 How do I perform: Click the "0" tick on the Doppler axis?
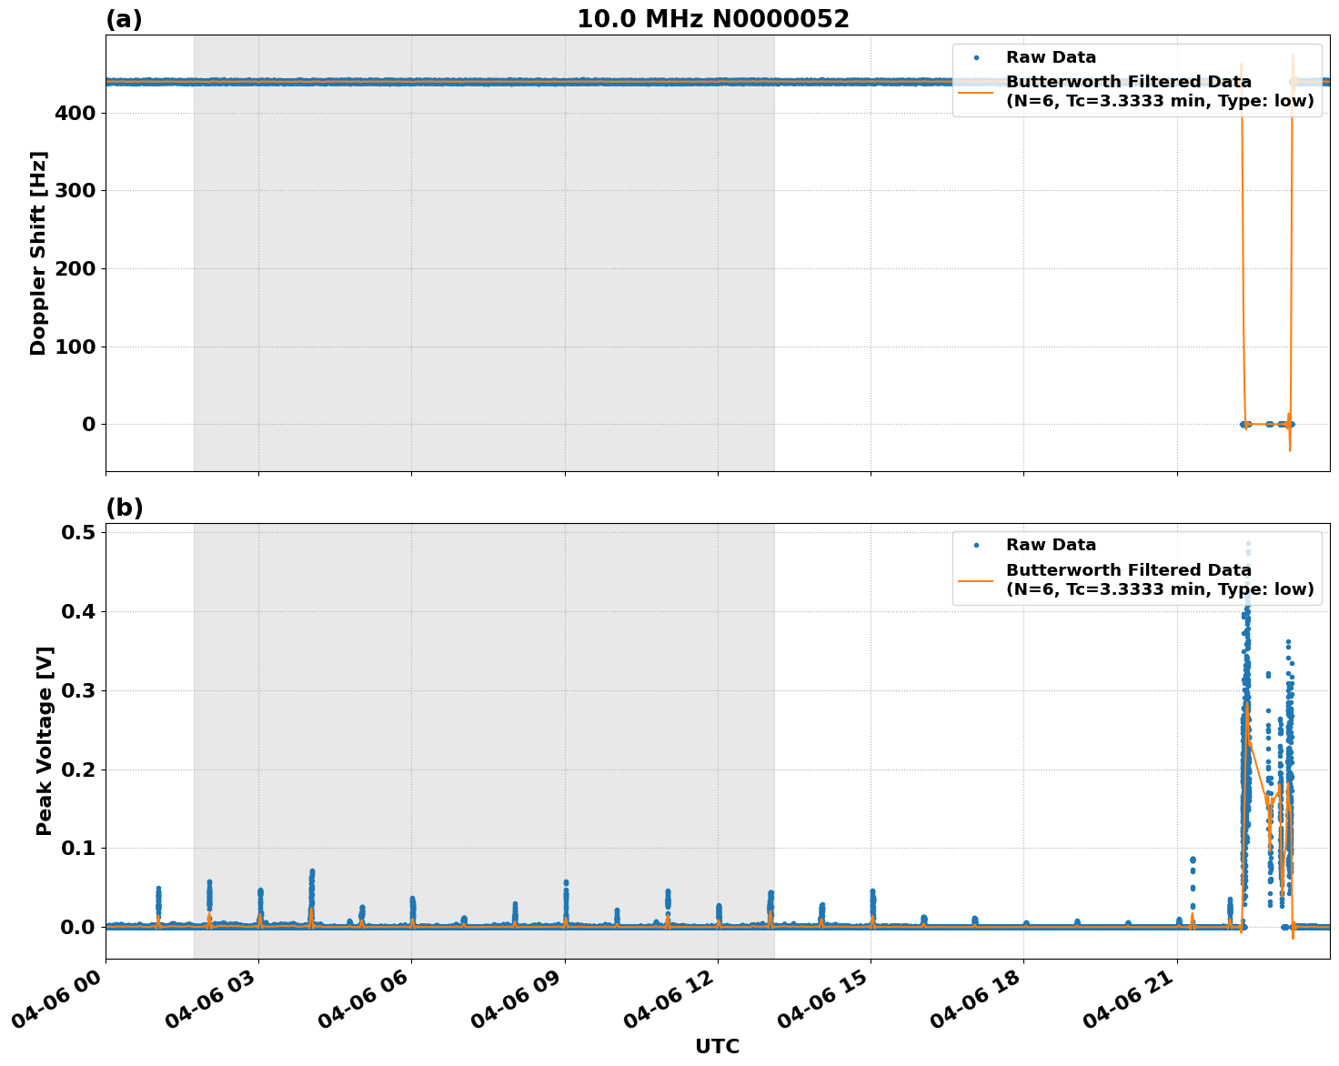tap(89, 425)
